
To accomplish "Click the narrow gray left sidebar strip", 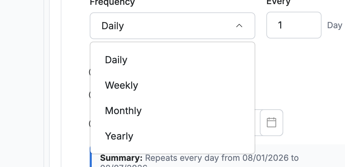I will (47, 83).
